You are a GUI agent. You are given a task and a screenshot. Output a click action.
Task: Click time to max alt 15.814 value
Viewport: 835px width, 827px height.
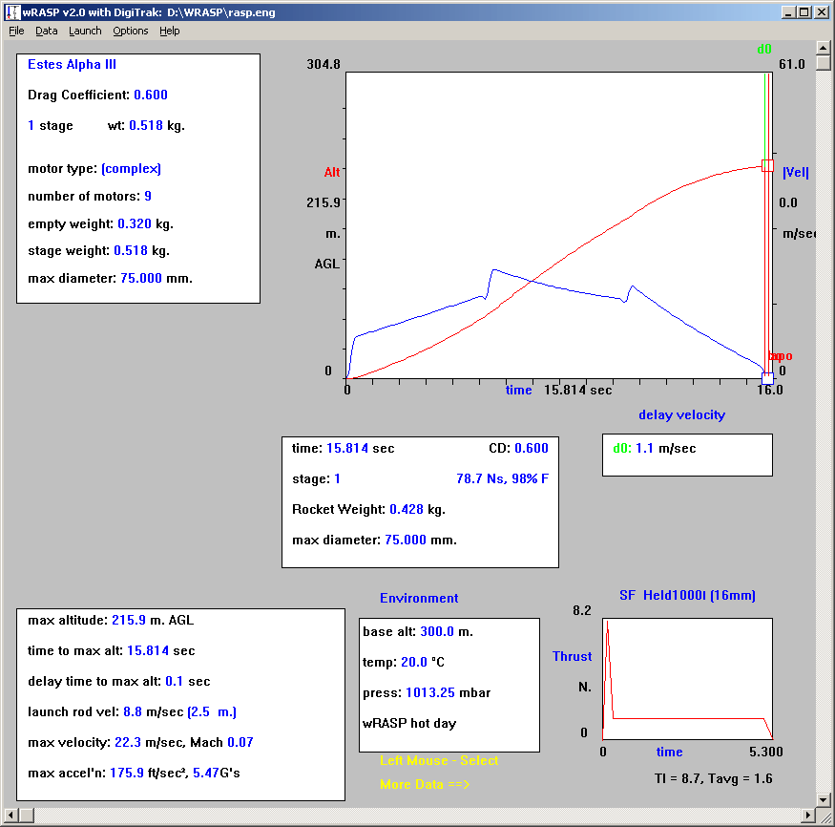tap(148, 650)
